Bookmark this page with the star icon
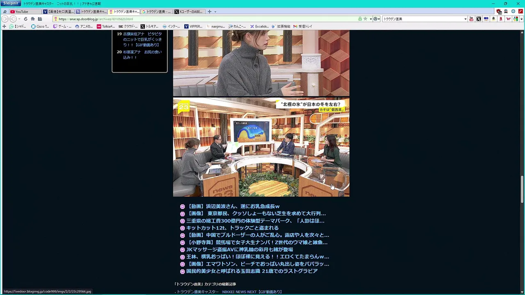525x295 pixels. [365, 19]
